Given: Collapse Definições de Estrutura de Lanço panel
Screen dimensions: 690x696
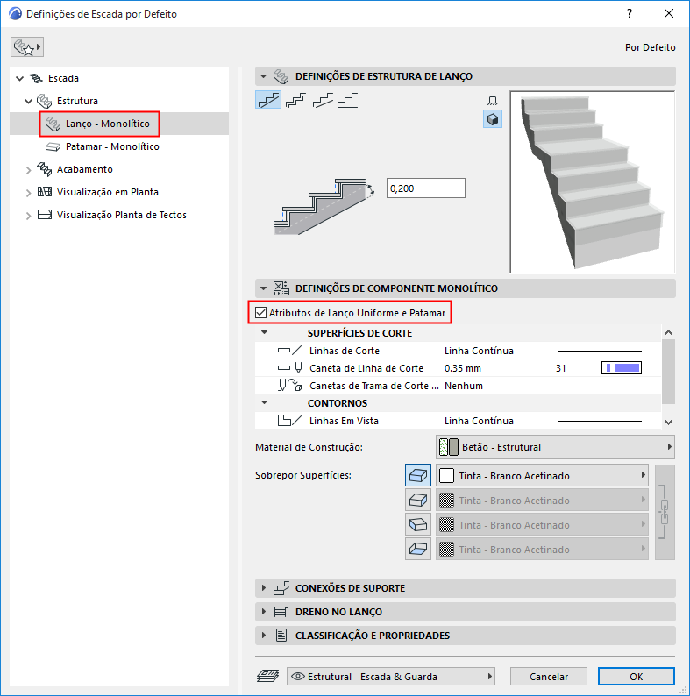Looking at the screenshot, I should click(263, 76).
